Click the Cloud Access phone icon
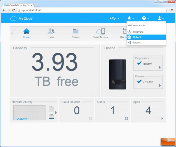The width and height of the screenshot is (176, 147). [100, 31]
